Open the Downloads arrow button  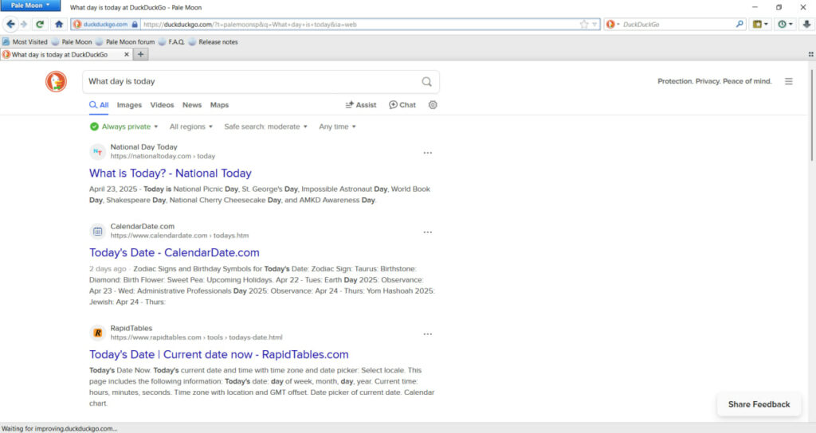click(x=806, y=25)
